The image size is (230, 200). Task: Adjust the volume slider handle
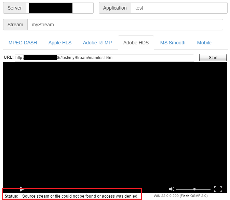(194, 189)
